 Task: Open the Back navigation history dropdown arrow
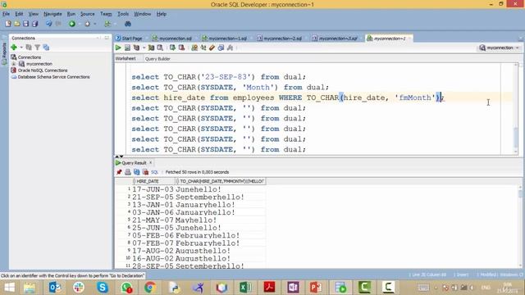[x=80, y=24]
